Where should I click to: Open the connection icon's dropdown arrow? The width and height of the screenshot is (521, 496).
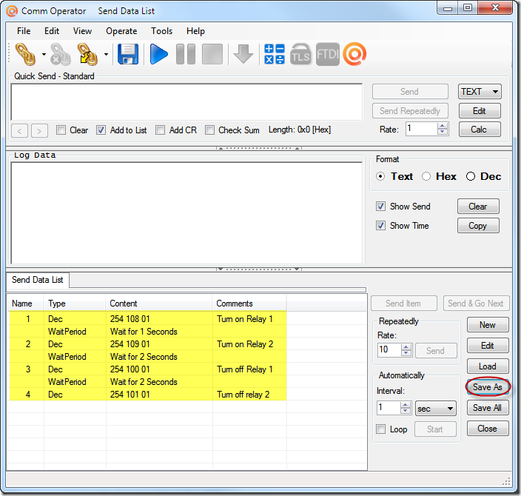pos(44,54)
